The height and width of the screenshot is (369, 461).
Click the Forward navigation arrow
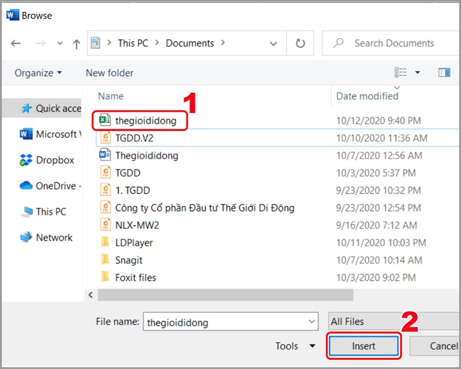40,44
